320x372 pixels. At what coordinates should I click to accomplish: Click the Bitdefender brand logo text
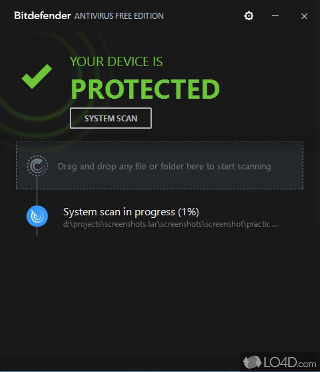click(x=42, y=16)
